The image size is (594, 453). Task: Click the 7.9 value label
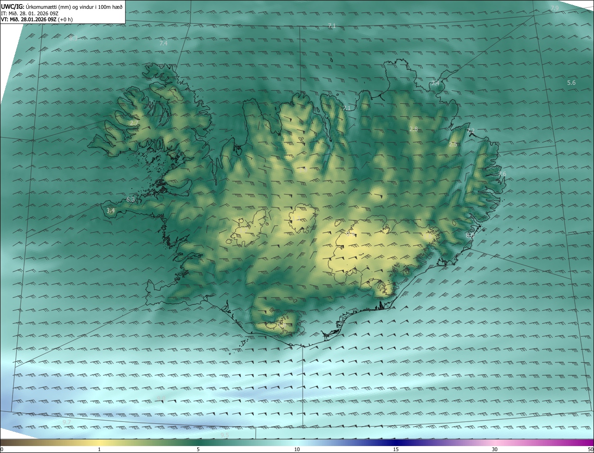tap(555, 8)
